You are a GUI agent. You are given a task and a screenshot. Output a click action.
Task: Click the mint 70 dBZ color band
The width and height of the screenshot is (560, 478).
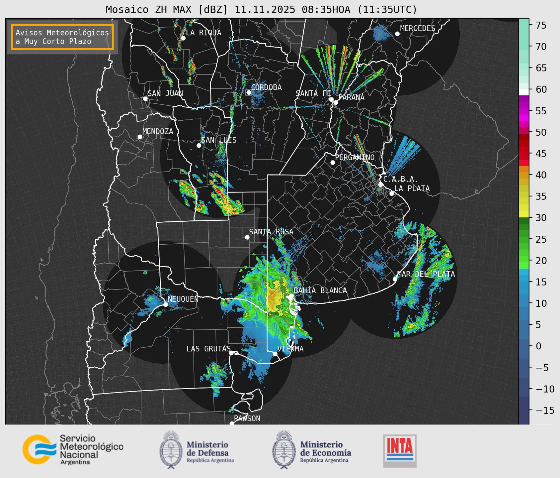pyautogui.click(x=524, y=47)
